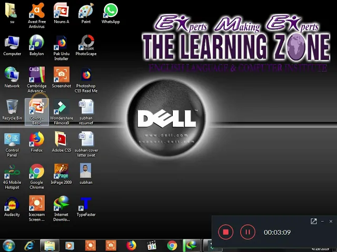Expand the recorder panel with the pop-out icon

[x=314, y=222]
